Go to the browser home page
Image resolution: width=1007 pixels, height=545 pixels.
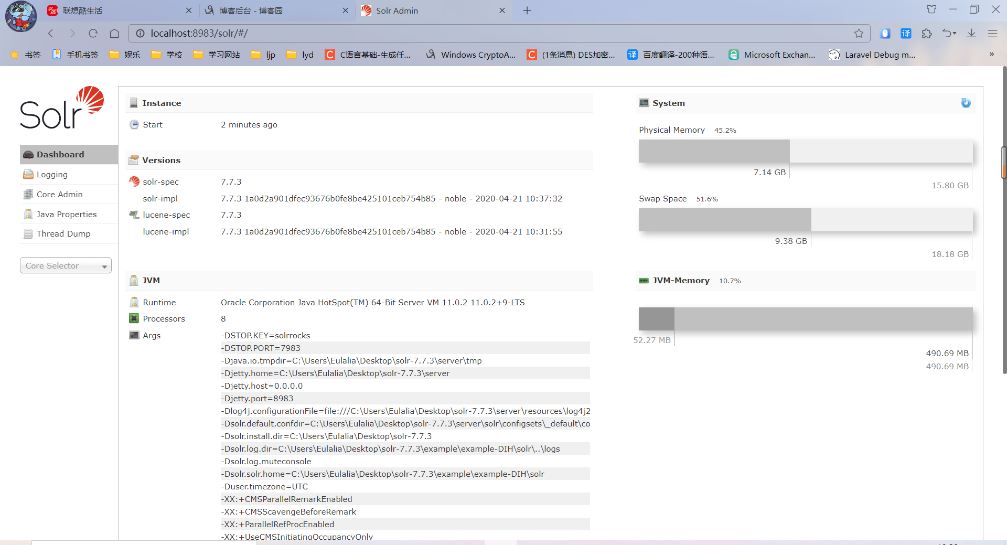114,34
